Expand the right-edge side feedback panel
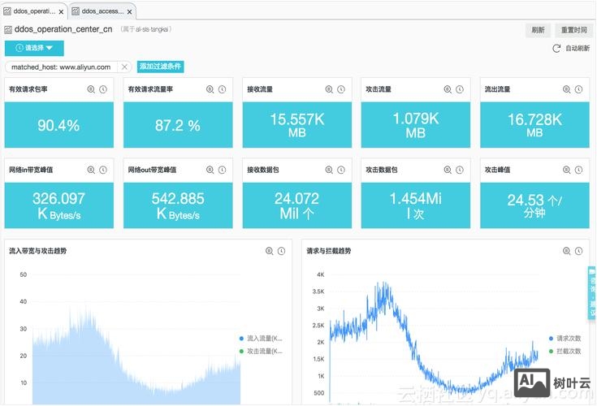 [x=591, y=293]
